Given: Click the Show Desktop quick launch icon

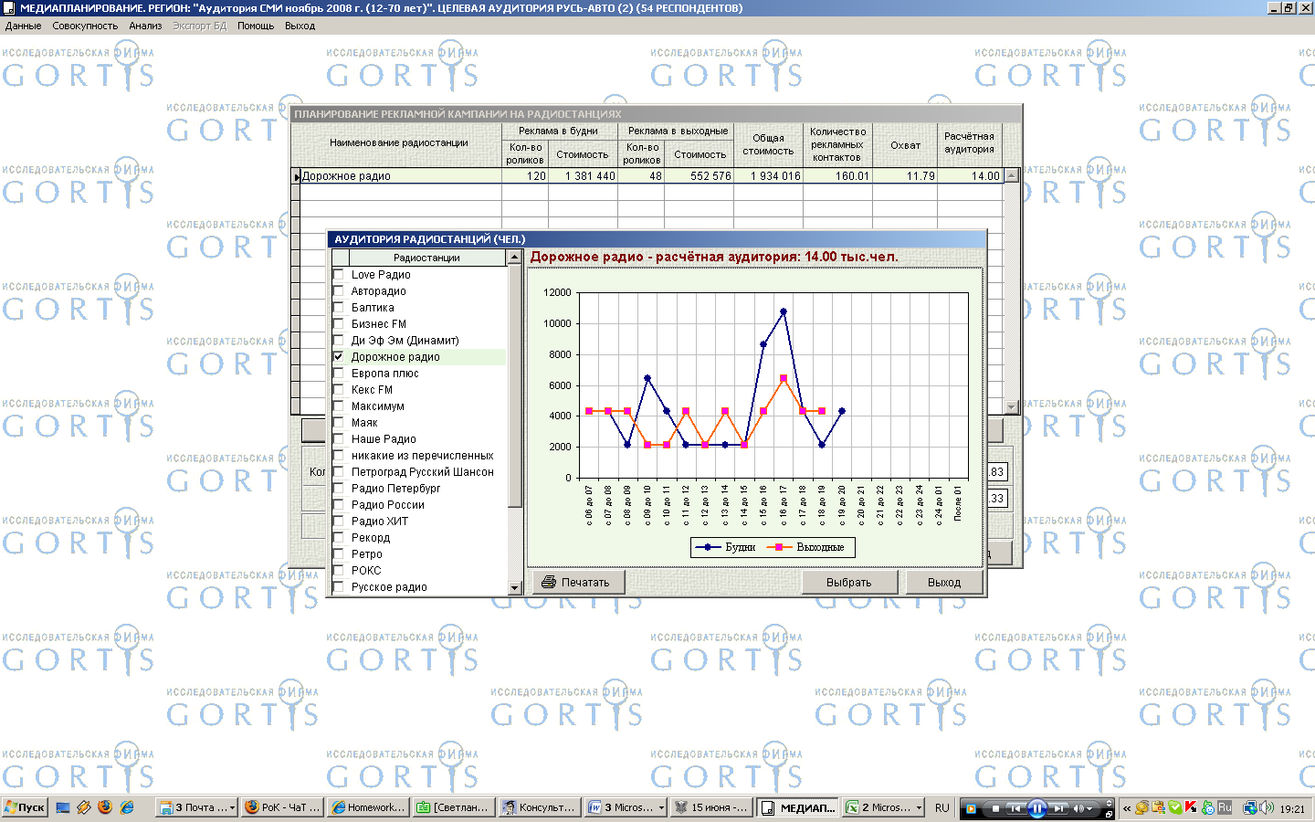Looking at the screenshot, I should pyautogui.click(x=63, y=807).
